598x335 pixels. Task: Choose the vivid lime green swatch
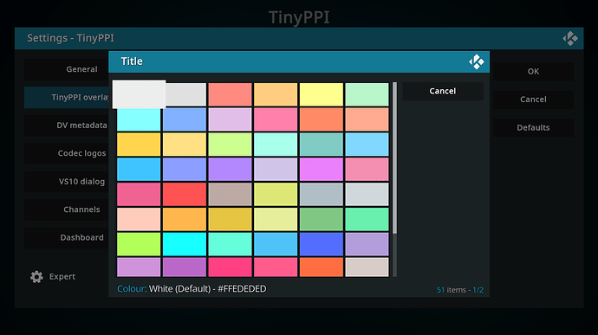139,244
